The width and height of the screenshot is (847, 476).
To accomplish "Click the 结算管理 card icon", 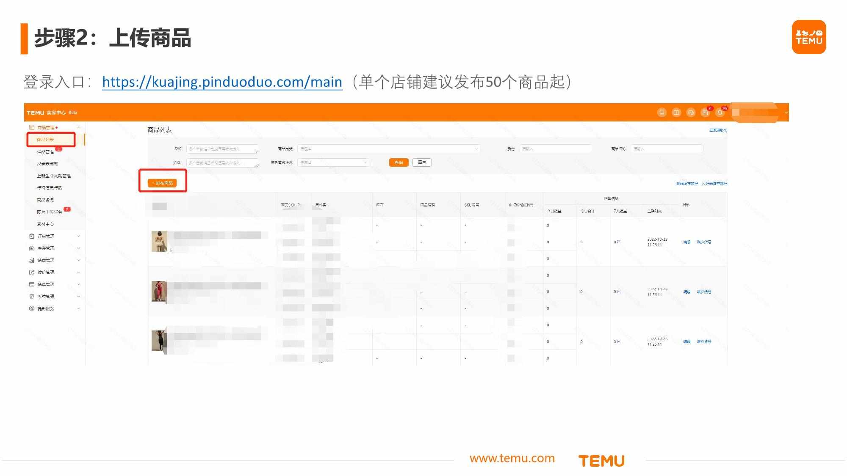I will pos(31,284).
